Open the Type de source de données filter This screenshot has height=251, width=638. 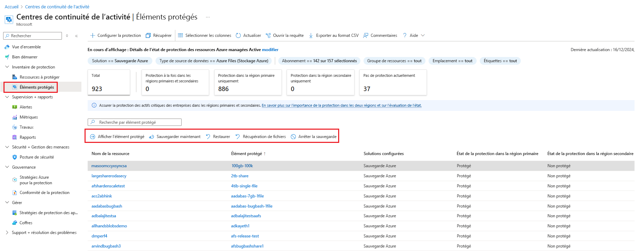click(214, 61)
